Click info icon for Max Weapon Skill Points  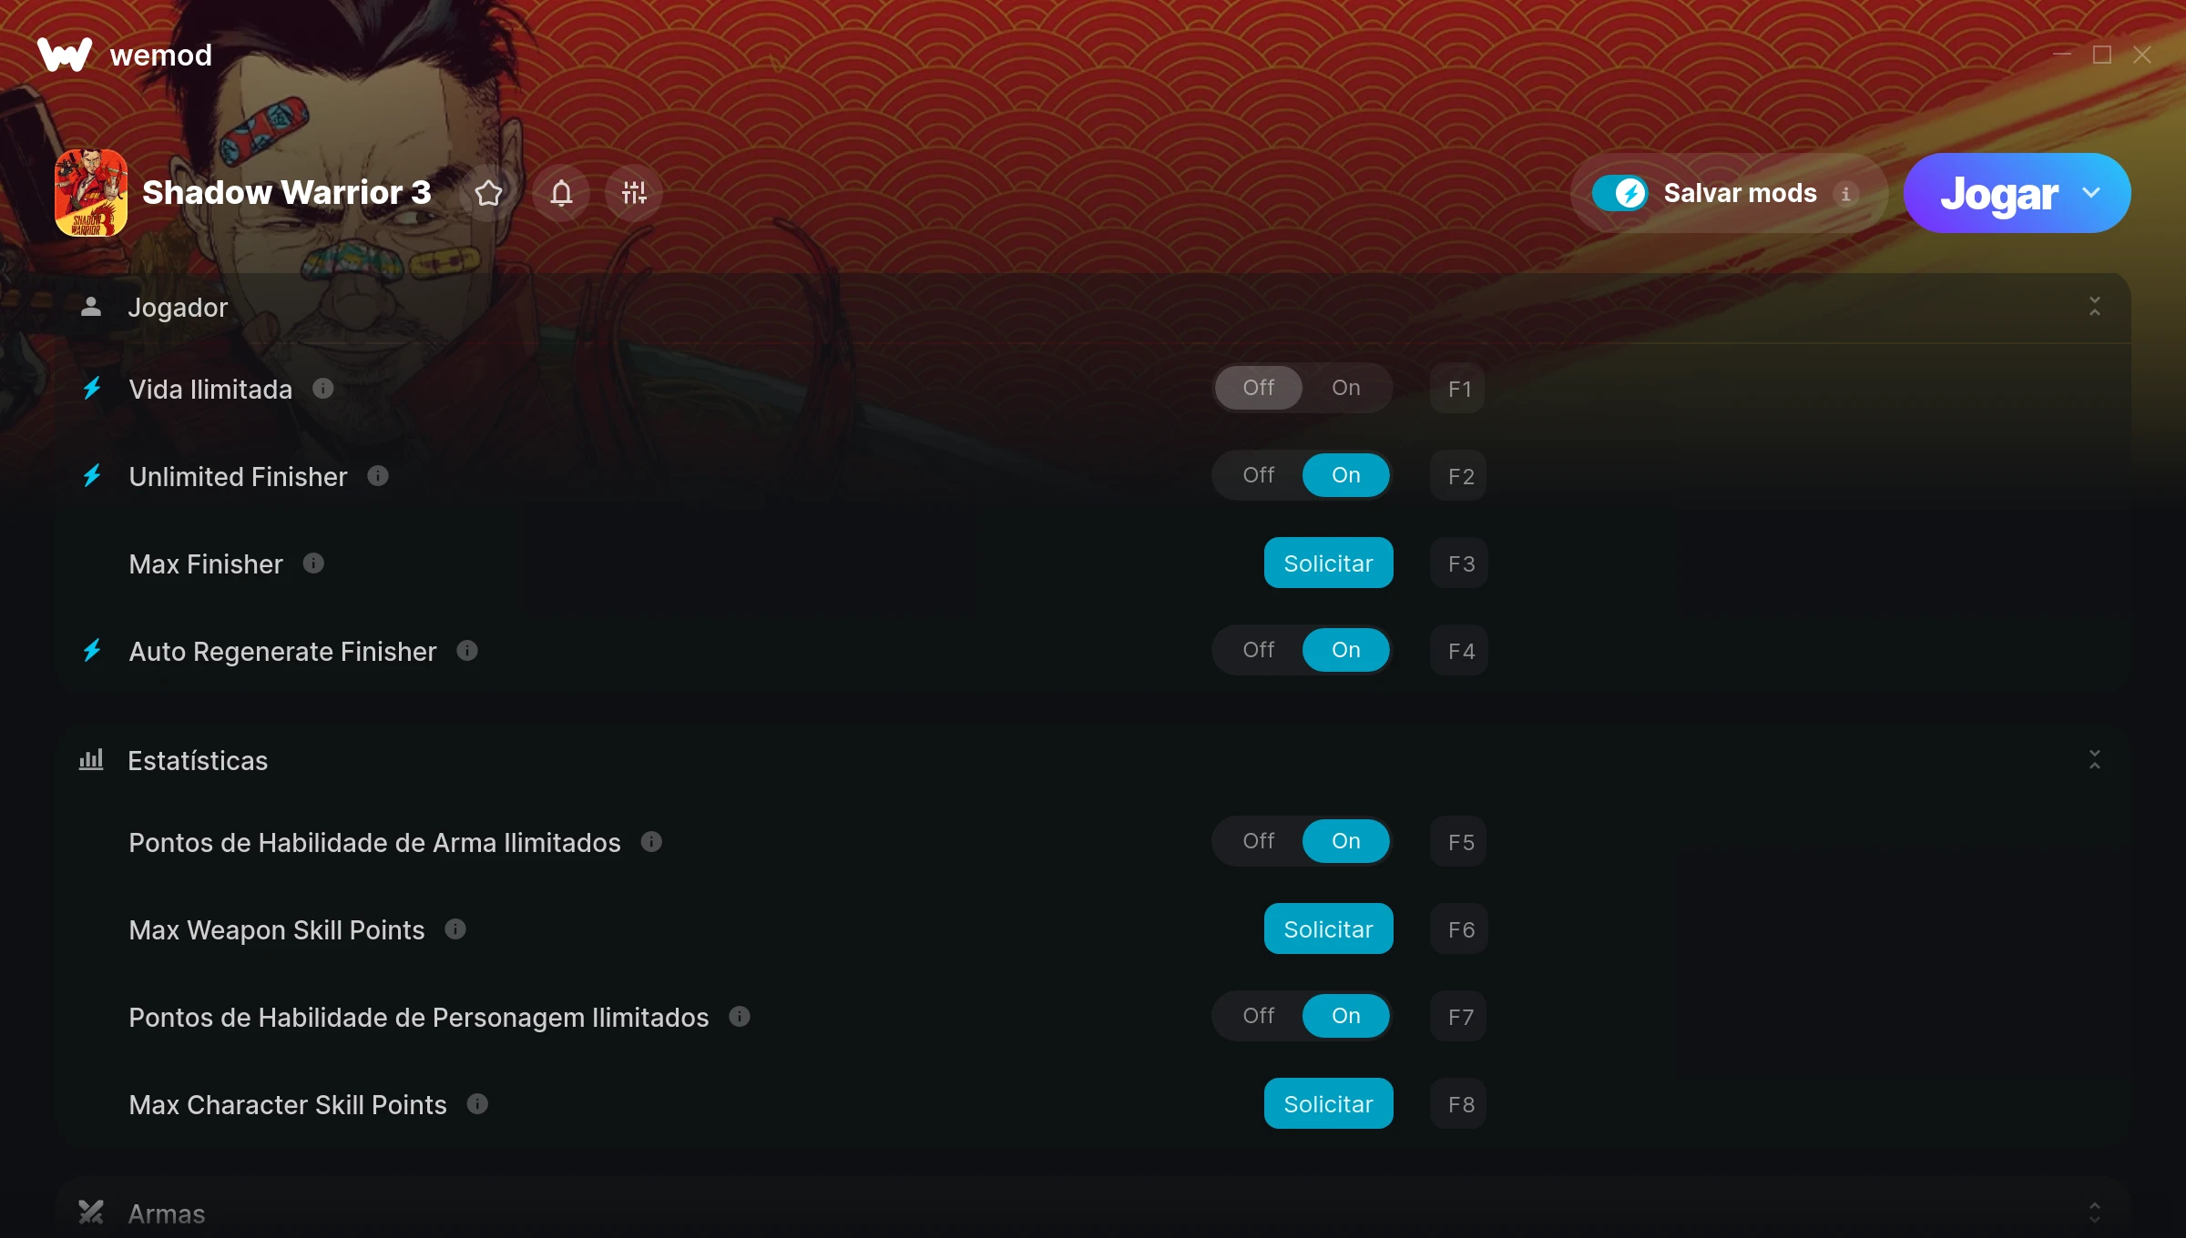coord(455,929)
